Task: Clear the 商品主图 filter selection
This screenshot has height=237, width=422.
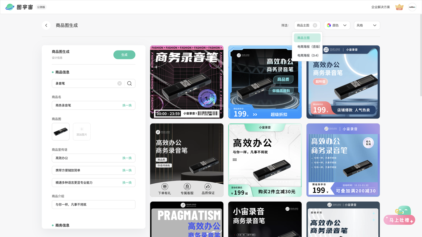Action: click(315, 25)
